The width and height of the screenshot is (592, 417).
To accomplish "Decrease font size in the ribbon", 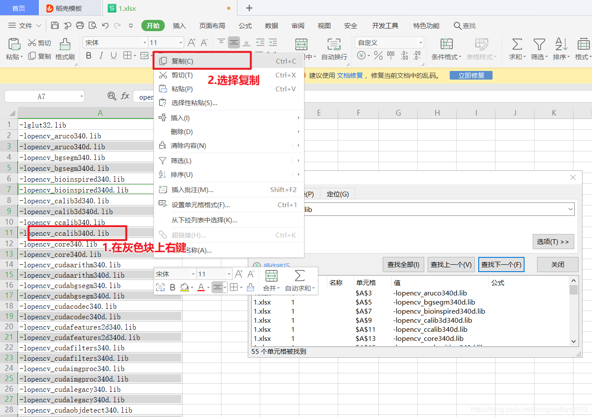I will 204,42.
